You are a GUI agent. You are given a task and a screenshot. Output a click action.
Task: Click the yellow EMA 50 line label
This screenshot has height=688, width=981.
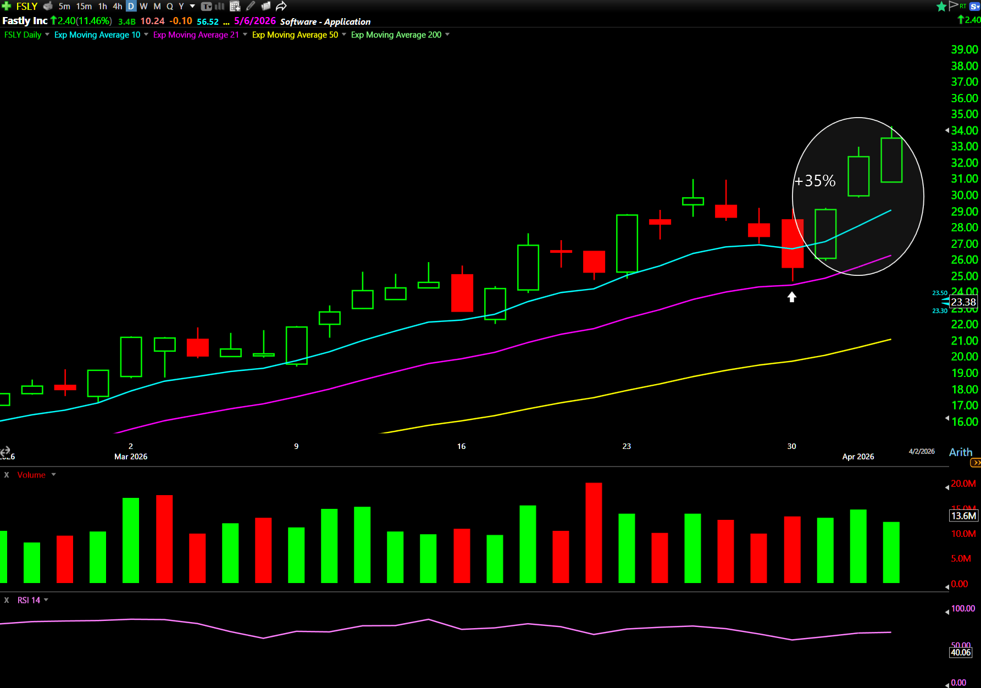pyautogui.click(x=295, y=35)
